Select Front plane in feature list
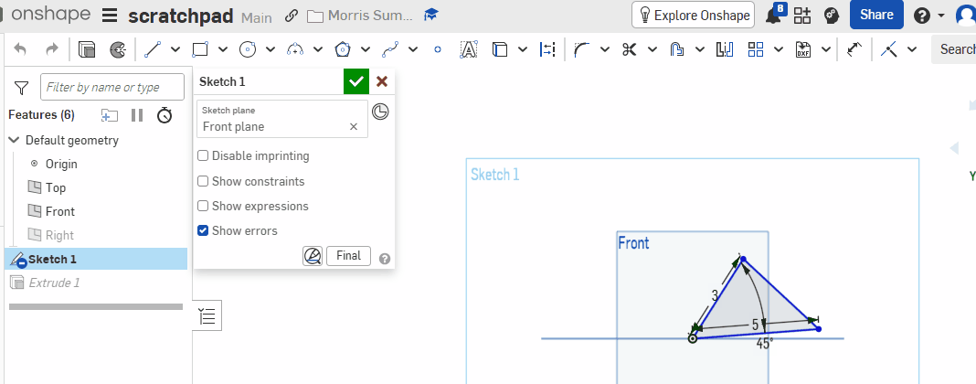 [x=59, y=211]
